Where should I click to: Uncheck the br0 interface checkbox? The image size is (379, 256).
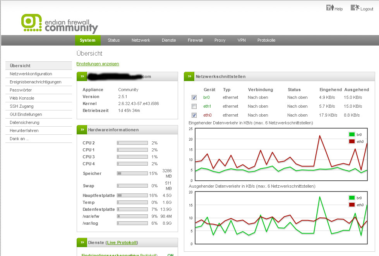point(194,97)
